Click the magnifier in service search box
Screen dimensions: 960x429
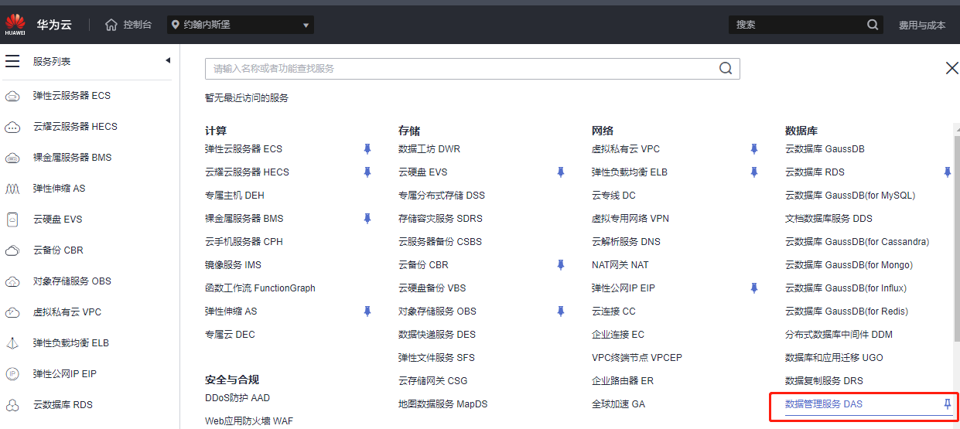[726, 68]
